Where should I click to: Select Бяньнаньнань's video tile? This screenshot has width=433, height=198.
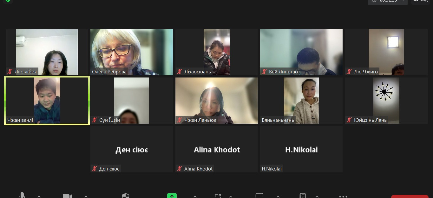click(301, 101)
